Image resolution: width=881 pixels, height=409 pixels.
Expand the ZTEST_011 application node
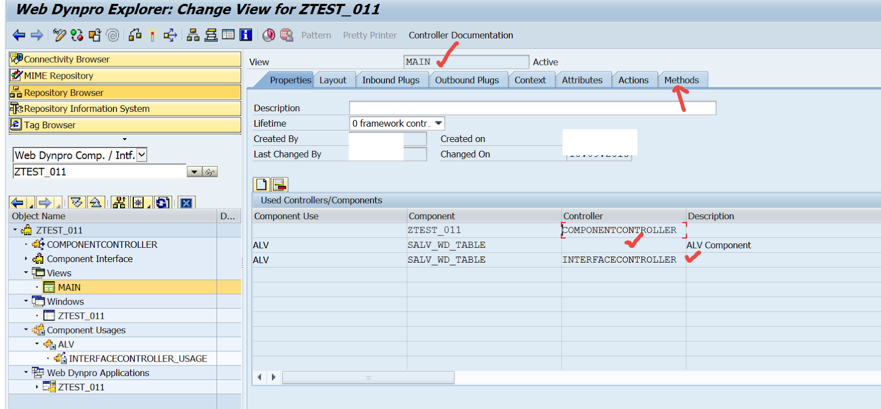coord(37,388)
